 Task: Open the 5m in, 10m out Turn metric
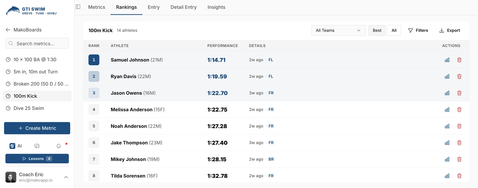pyautogui.click(x=37, y=72)
